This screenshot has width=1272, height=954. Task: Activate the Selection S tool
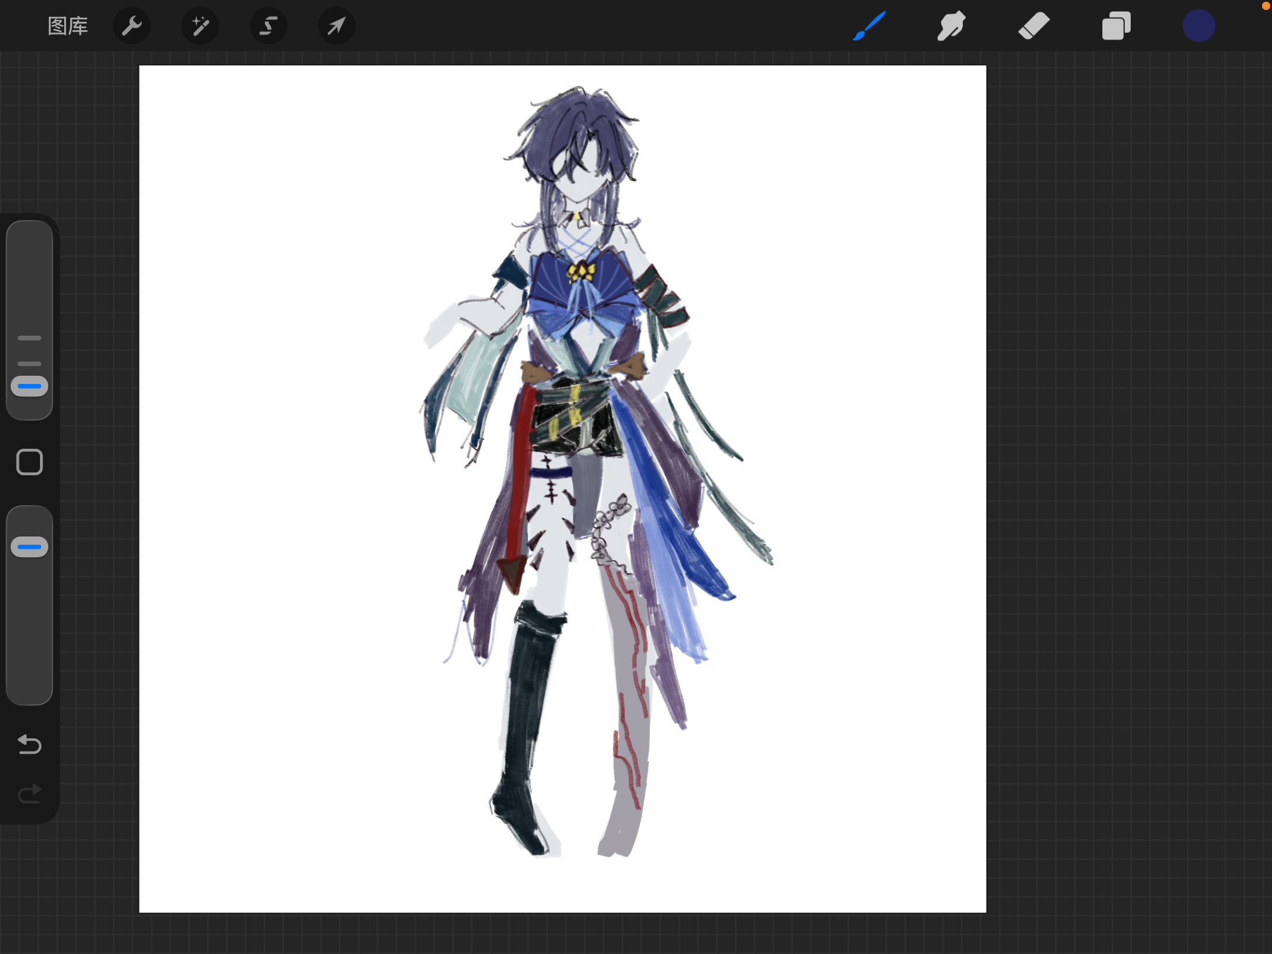coord(269,26)
